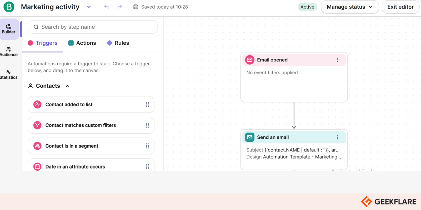Select the Email opened node header

(294, 60)
